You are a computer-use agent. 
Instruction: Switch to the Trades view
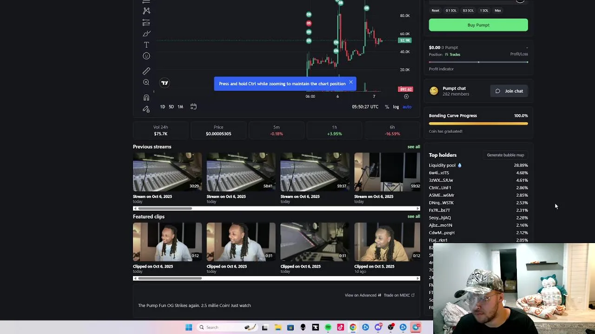[x=452, y=55]
